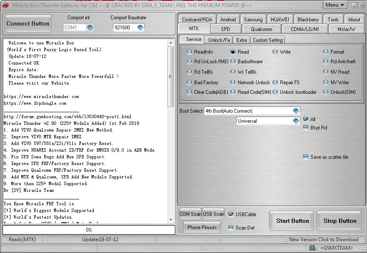
Task: Open the Unlock/Fix sub-tab
Action: [219, 40]
